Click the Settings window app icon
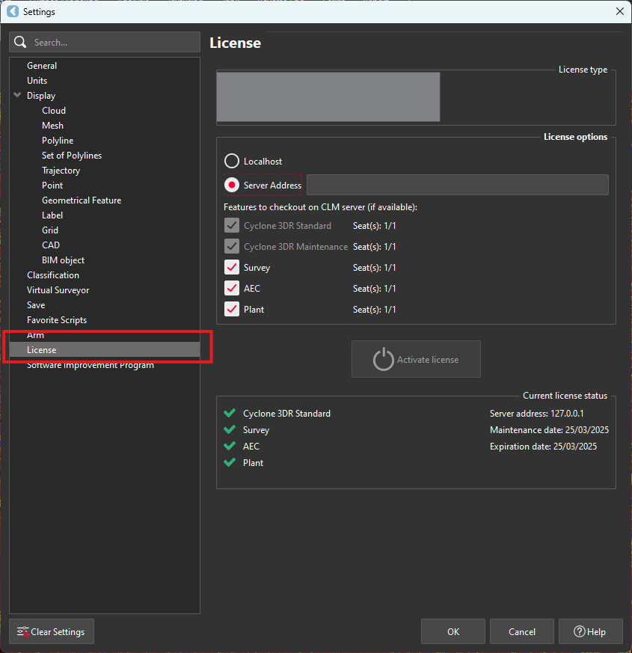The width and height of the screenshot is (632, 653). click(12, 11)
